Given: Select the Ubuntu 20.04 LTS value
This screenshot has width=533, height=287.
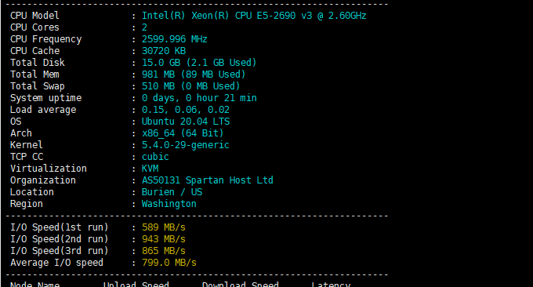Looking at the screenshot, I should point(186,122).
